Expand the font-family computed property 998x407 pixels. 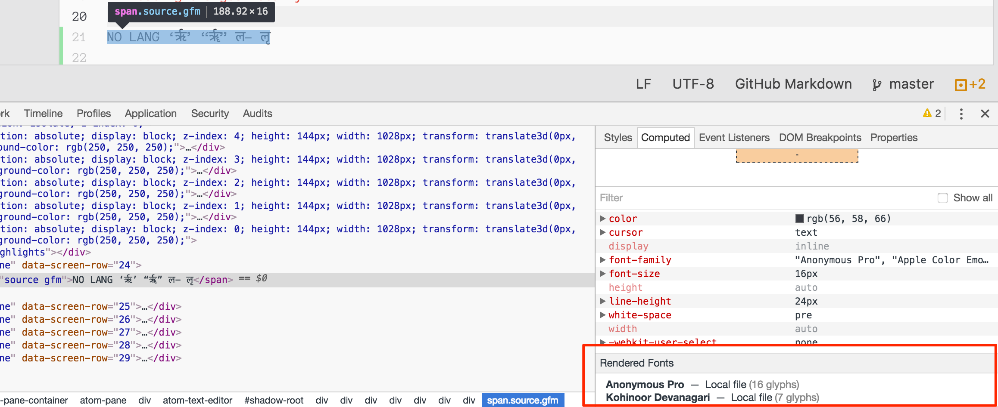coord(603,260)
